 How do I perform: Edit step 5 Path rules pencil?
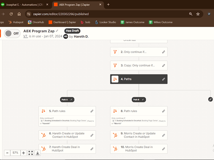(x=92, y=111)
